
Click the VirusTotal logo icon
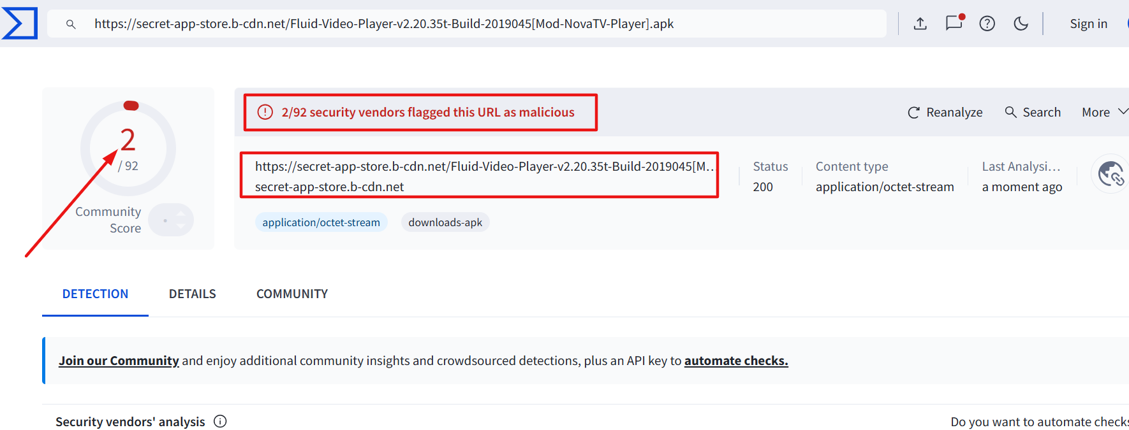20,24
